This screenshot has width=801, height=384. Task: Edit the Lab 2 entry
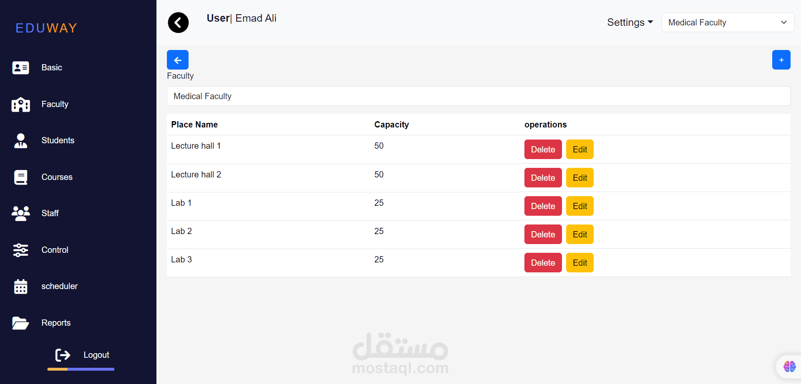(580, 234)
